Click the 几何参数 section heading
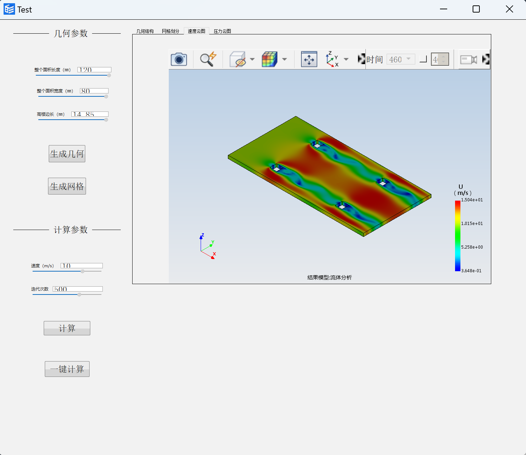This screenshot has height=455, width=526. (71, 33)
